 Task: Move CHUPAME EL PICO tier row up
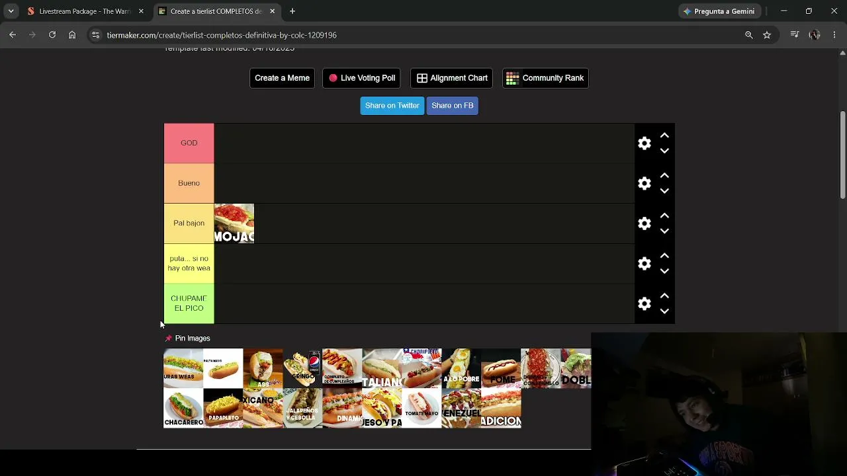(x=664, y=296)
